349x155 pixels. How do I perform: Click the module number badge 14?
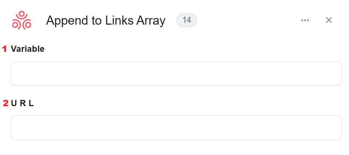click(x=187, y=20)
